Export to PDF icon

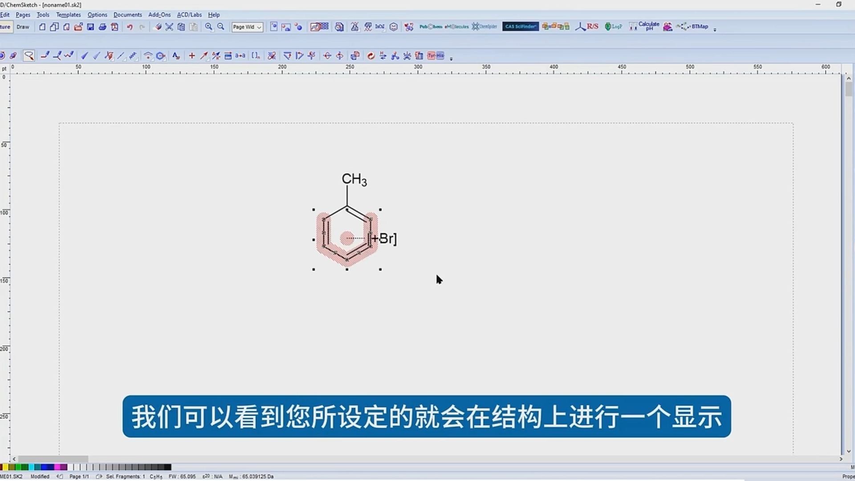[114, 27]
